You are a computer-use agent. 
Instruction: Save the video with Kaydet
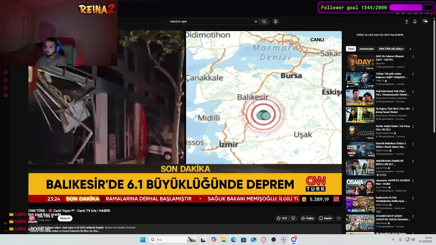[x=326, y=218]
